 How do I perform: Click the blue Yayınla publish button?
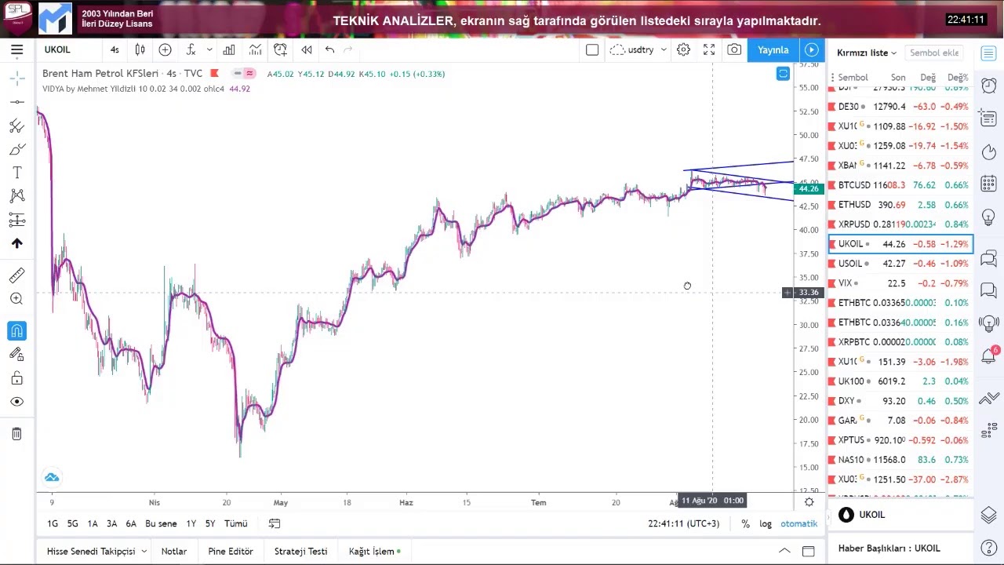773,49
